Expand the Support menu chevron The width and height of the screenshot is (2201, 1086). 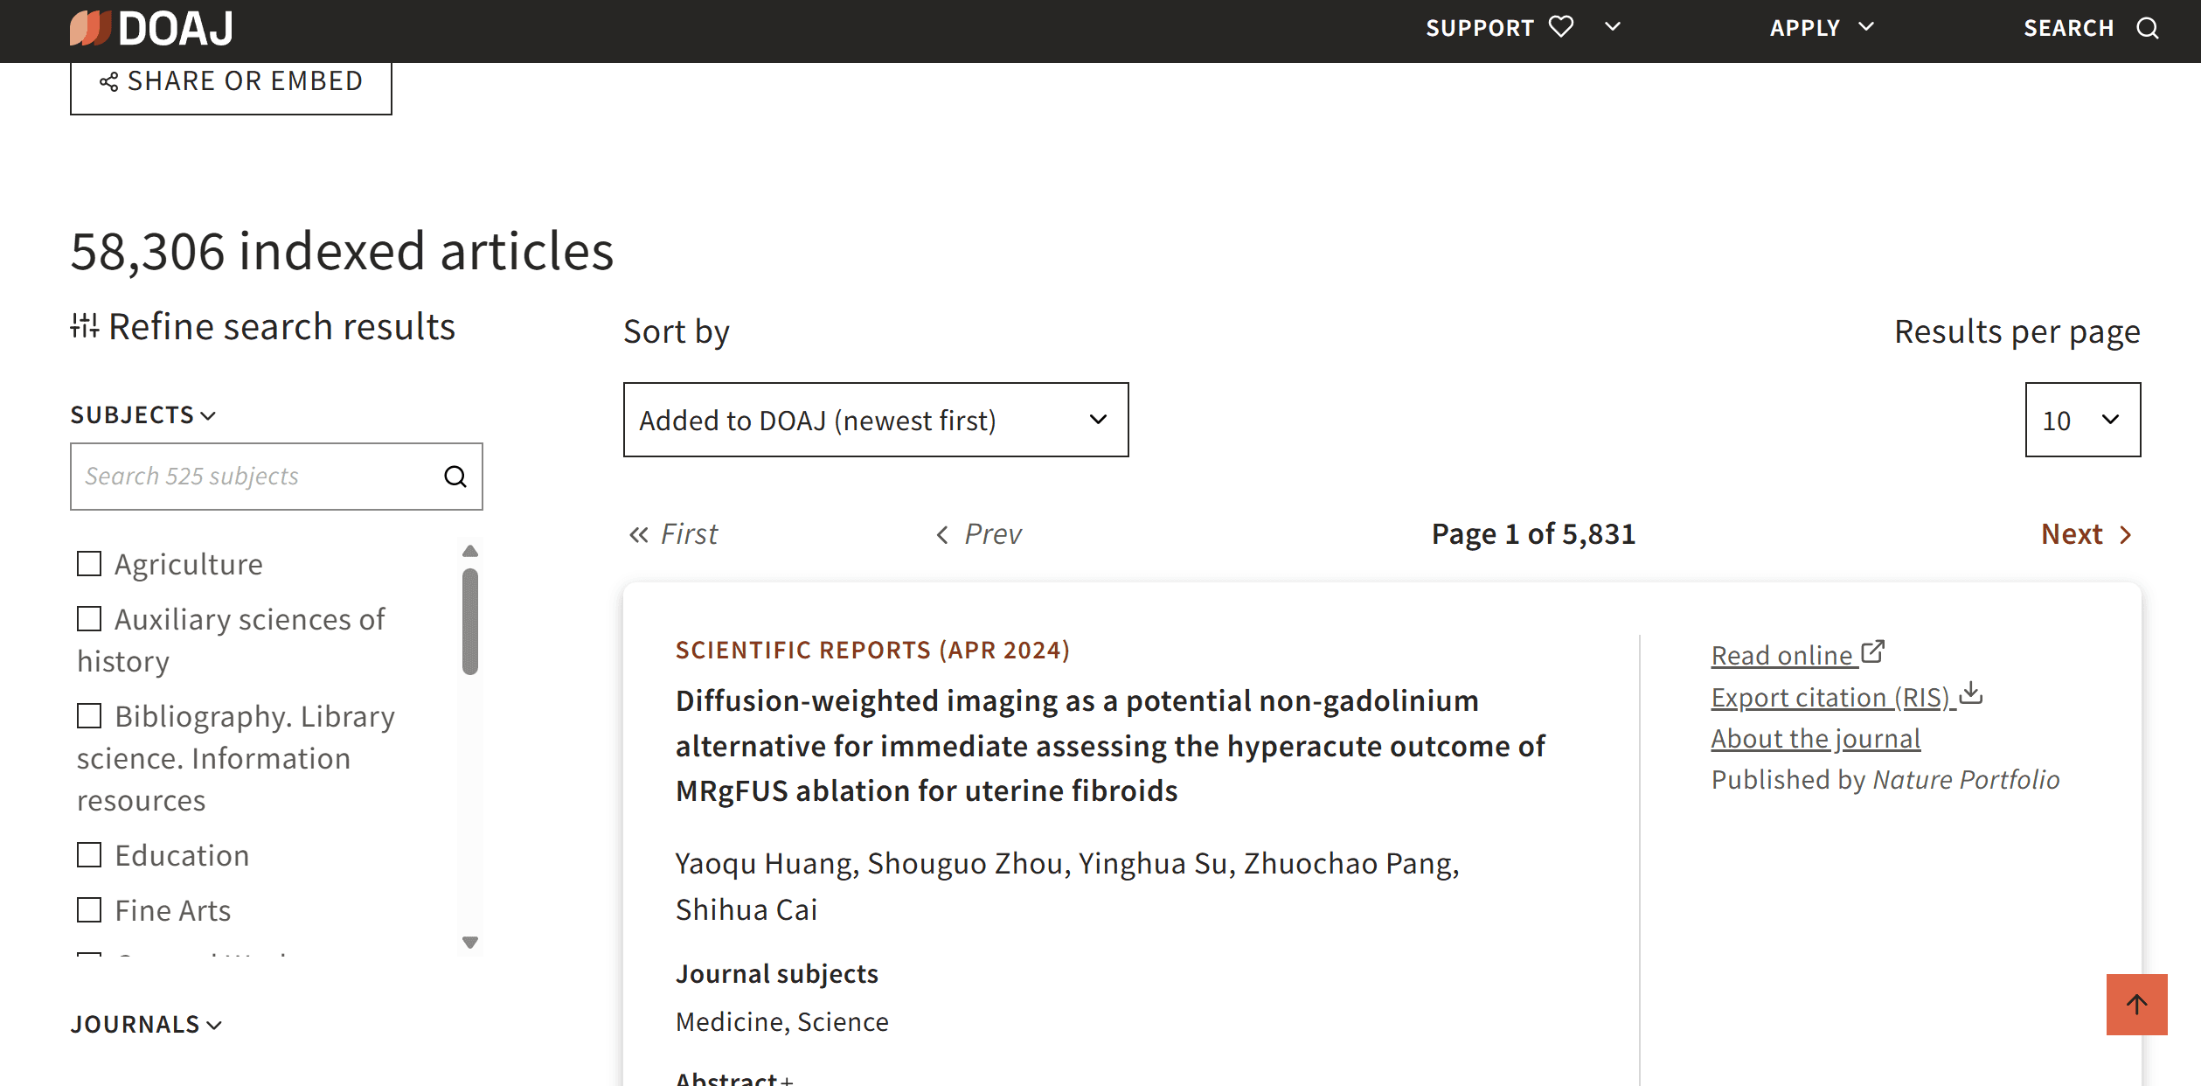tap(1613, 27)
